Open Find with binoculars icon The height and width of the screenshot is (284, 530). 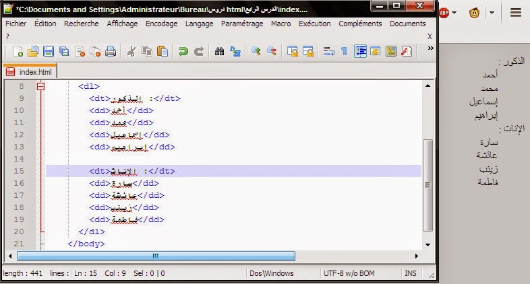219,51
